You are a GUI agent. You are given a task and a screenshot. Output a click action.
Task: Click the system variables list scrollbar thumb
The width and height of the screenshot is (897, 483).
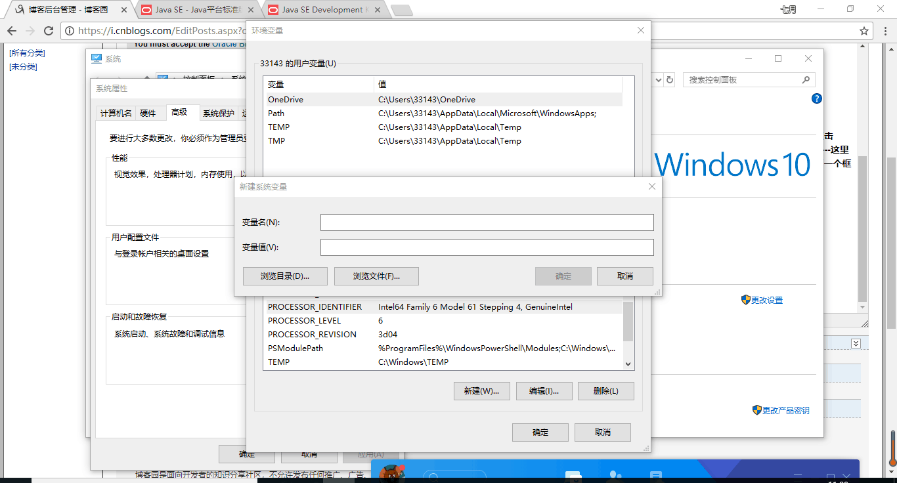[628, 322]
